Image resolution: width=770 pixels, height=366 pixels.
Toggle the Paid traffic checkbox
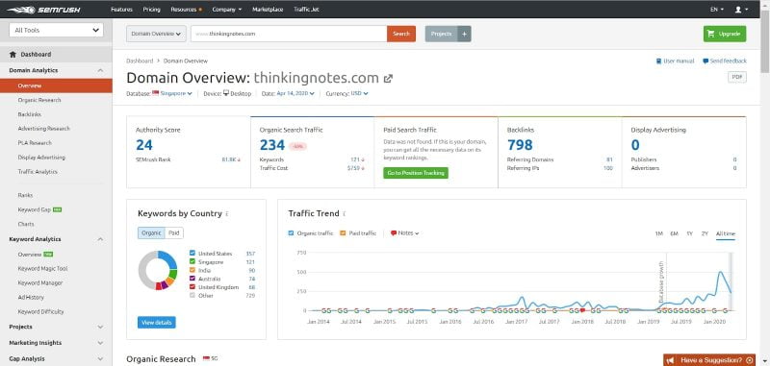click(343, 233)
